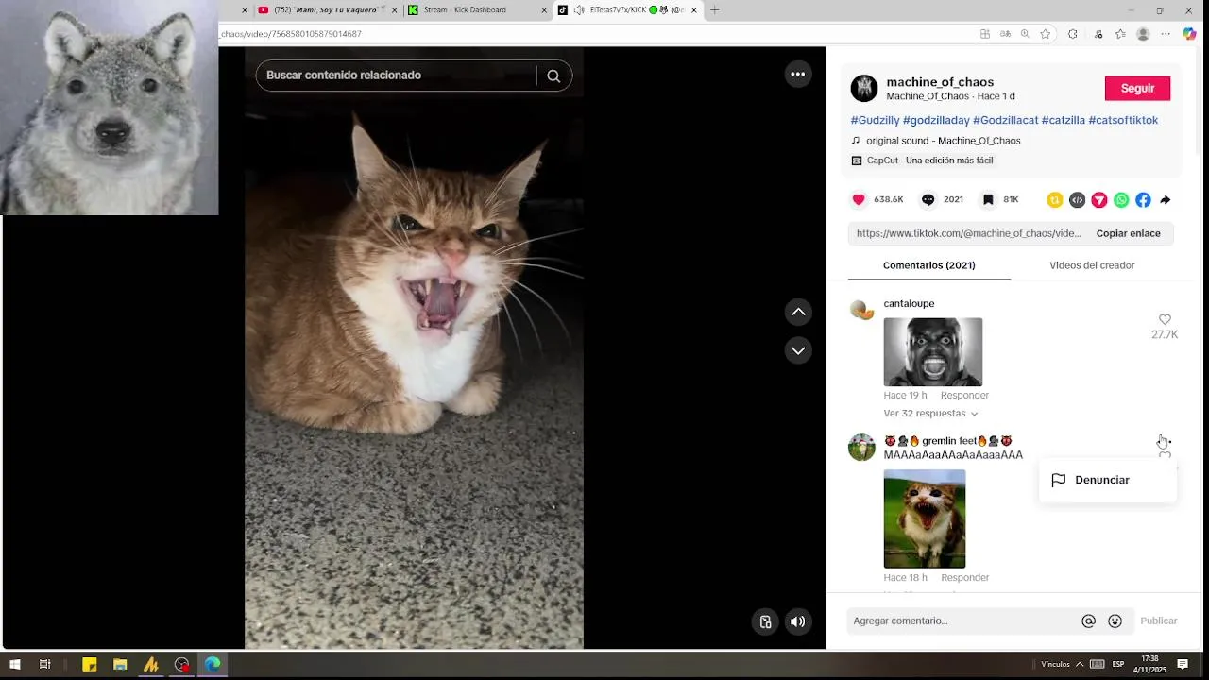Go to previous video with up arrow
Screen dimensions: 1209x680
798,312
